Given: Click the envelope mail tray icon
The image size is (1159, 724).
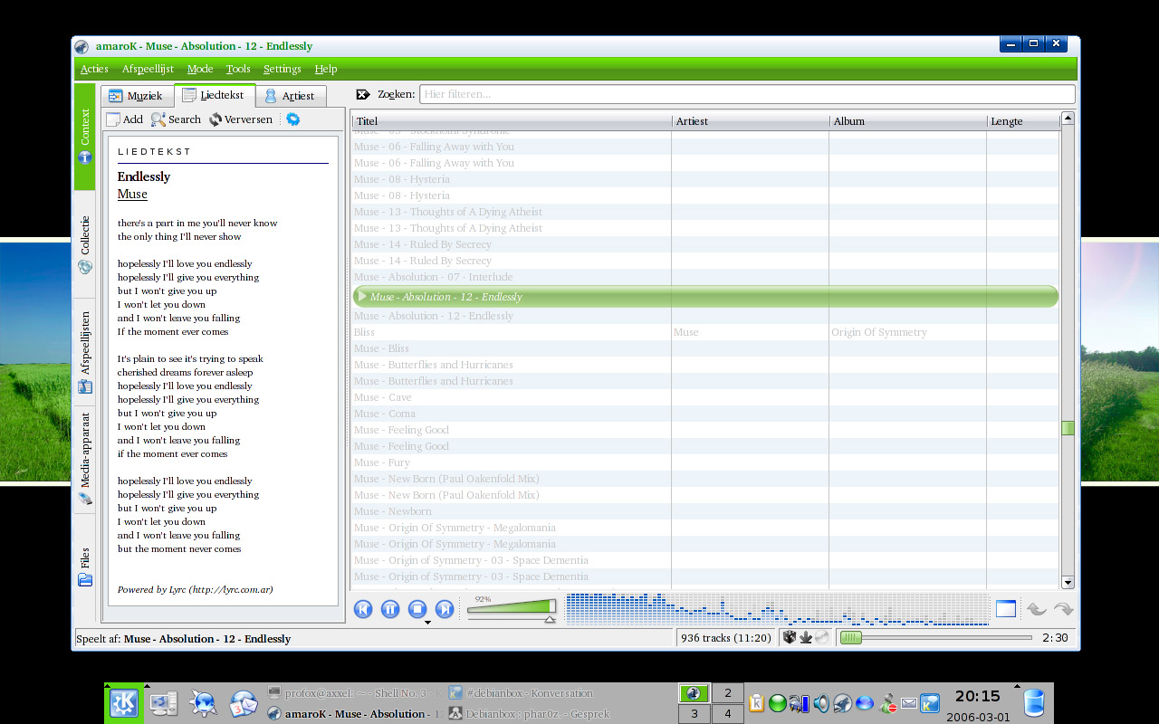Looking at the screenshot, I should 909,703.
